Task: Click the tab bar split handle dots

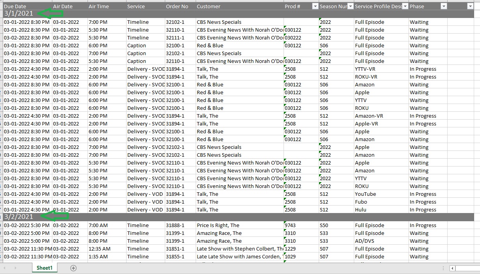Action: tap(443, 268)
